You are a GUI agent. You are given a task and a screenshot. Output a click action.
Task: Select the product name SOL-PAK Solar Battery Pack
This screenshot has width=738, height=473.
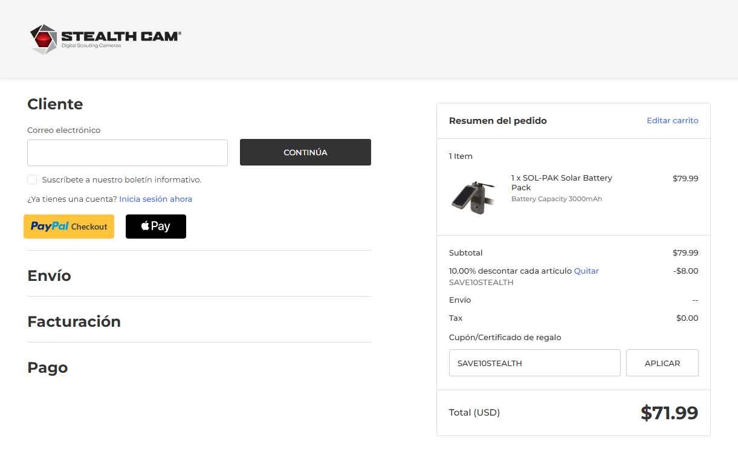(562, 182)
